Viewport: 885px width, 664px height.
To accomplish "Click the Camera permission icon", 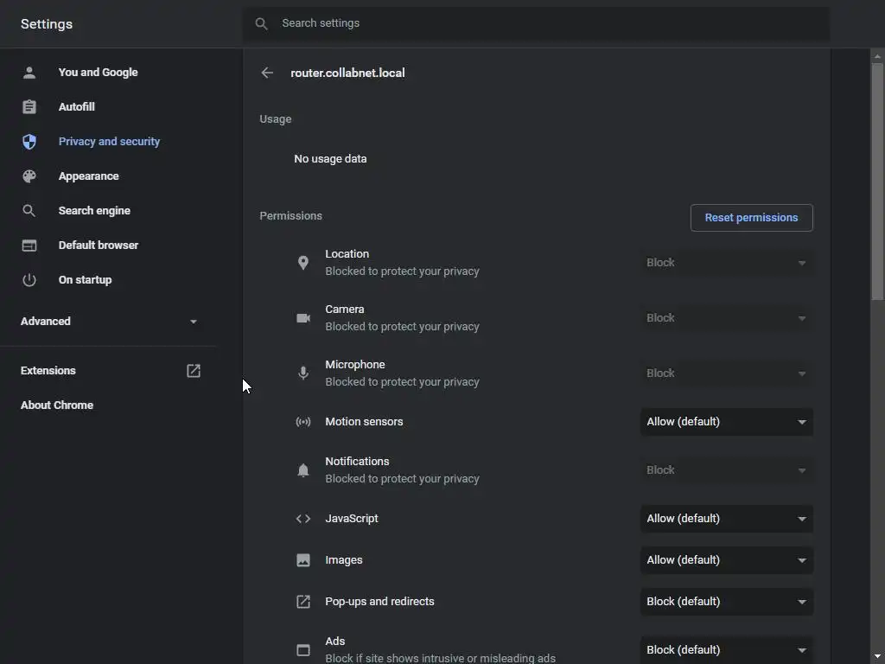I will pos(303,318).
